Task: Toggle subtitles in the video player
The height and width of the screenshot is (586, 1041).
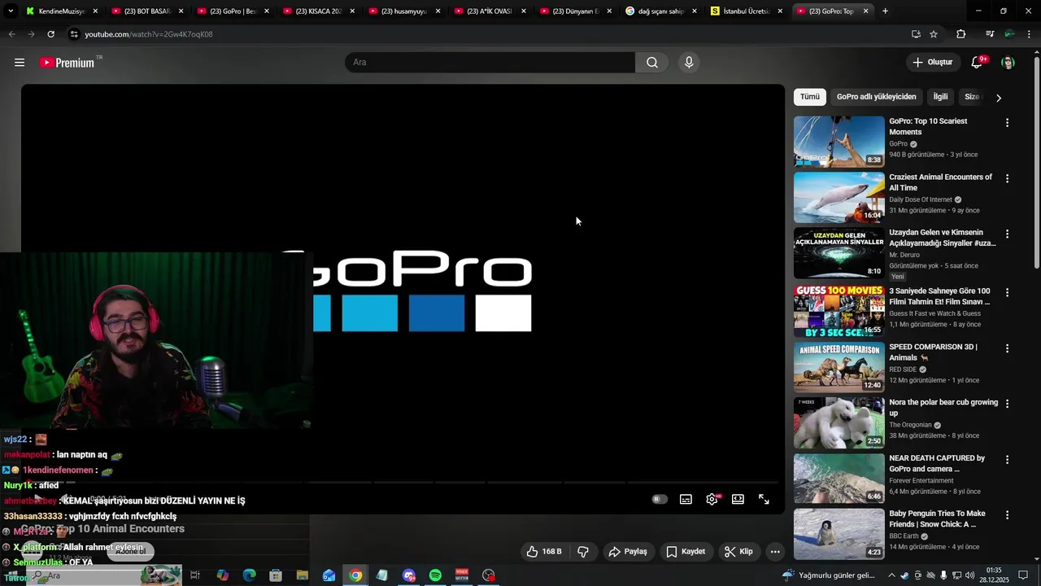Action: click(x=686, y=500)
